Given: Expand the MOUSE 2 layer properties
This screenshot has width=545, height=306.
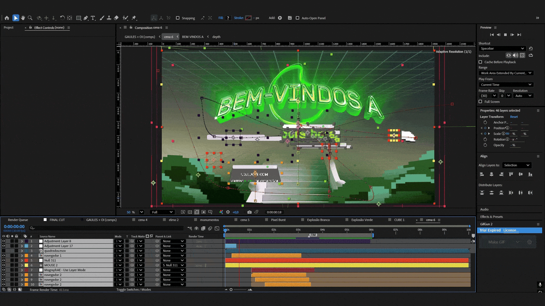Looking at the screenshot, I should [x=22, y=265].
